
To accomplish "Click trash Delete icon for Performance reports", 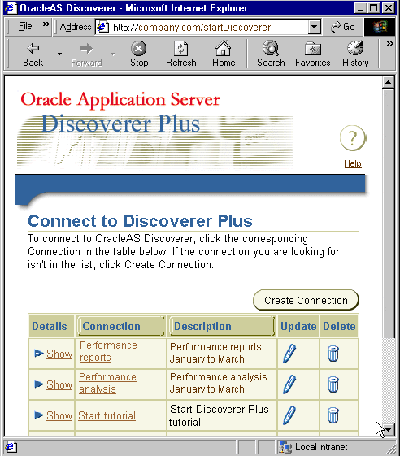I will (333, 354).
